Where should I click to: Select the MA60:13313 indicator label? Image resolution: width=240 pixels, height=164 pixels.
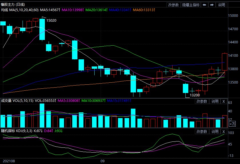tap(144, 10)
